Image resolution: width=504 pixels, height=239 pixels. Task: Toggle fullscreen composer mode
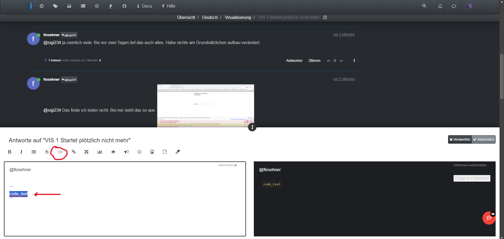pyautogui.click(x=86, y=152)
